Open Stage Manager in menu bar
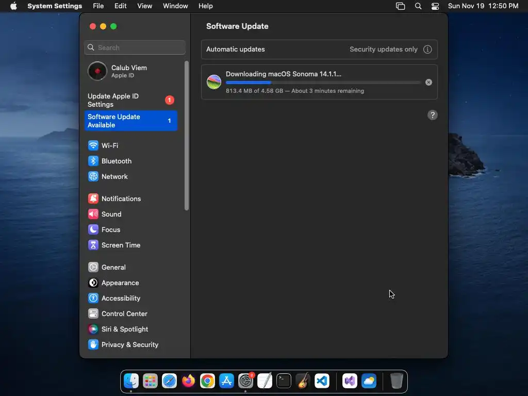Screen dimensions: 528x396 point(400,6)
